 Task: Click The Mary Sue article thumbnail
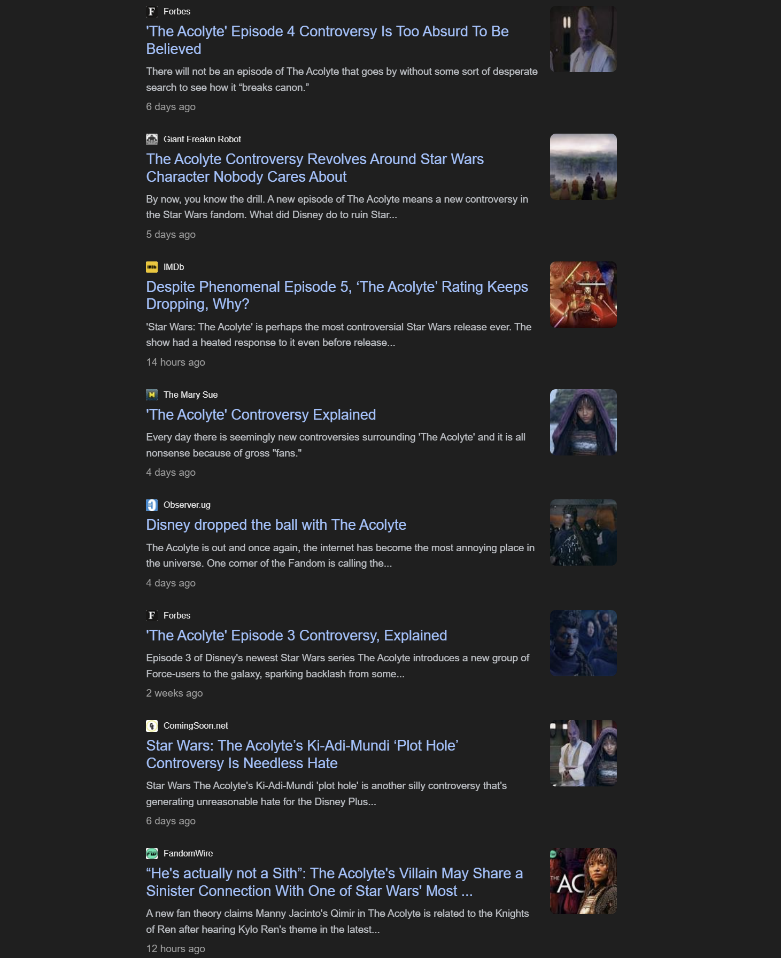click(x=583, y=422)
